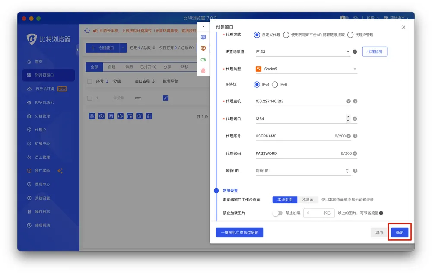Image resolution: width=432 pixels, height=274 pixels.
Task: Select 不显示 for browser workbench page
Action: pyautogui.click(x=308, y=200)
